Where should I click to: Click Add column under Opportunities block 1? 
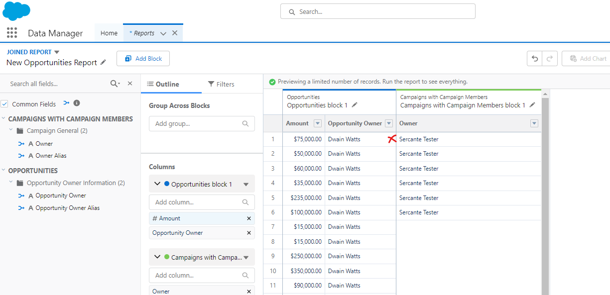point(202,202)
